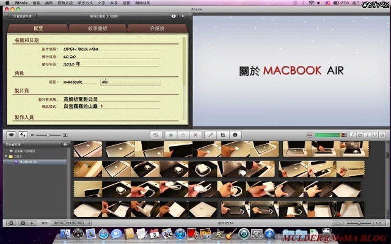Open the 檔案 file menu
The image size is (391, 244).
tap(37, 3)
